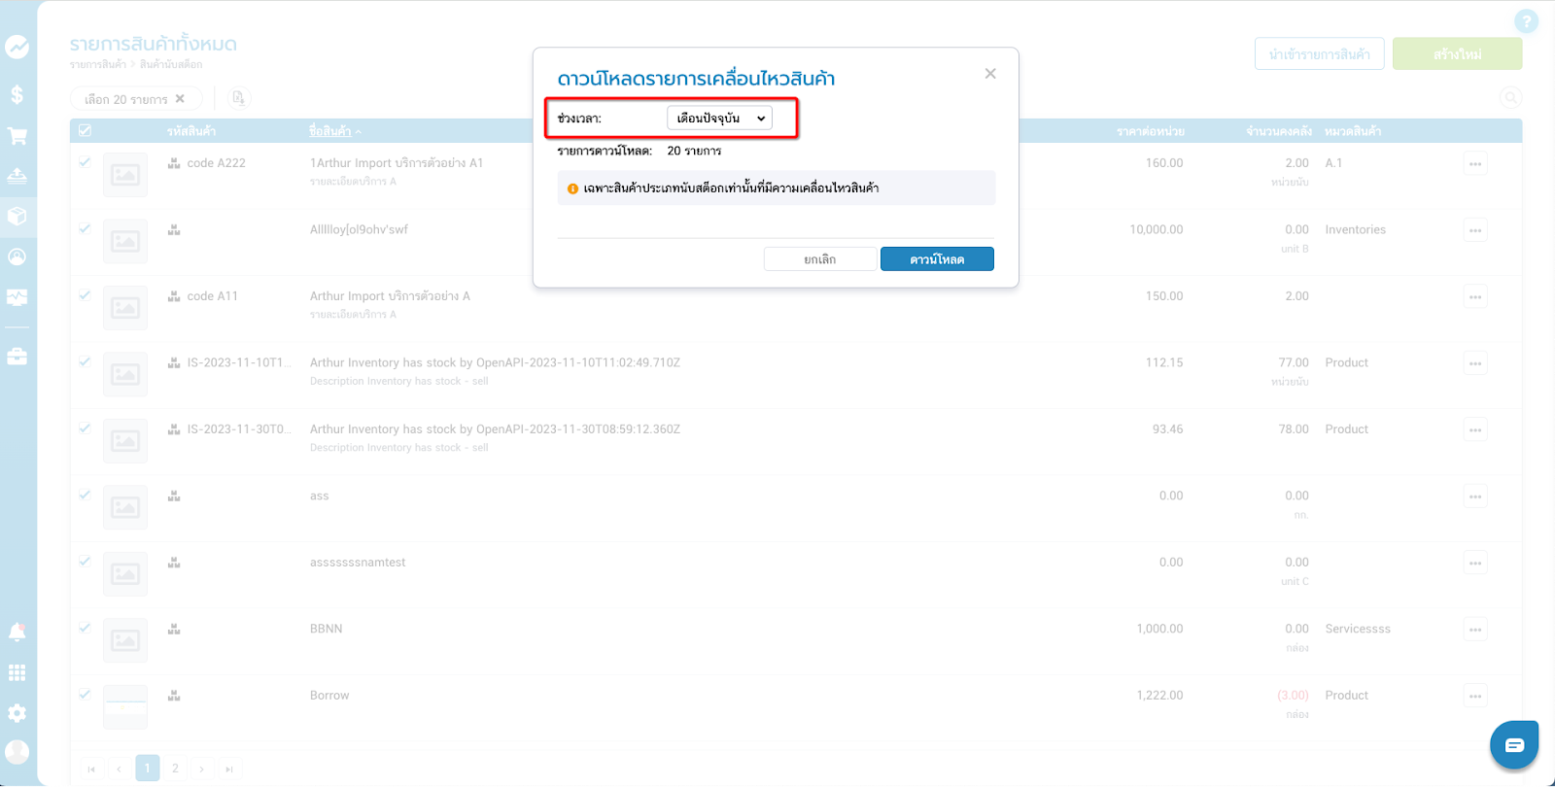Sort by product name column header
This screenshot has width=1555, height=787.
click(x=329, y=131)
